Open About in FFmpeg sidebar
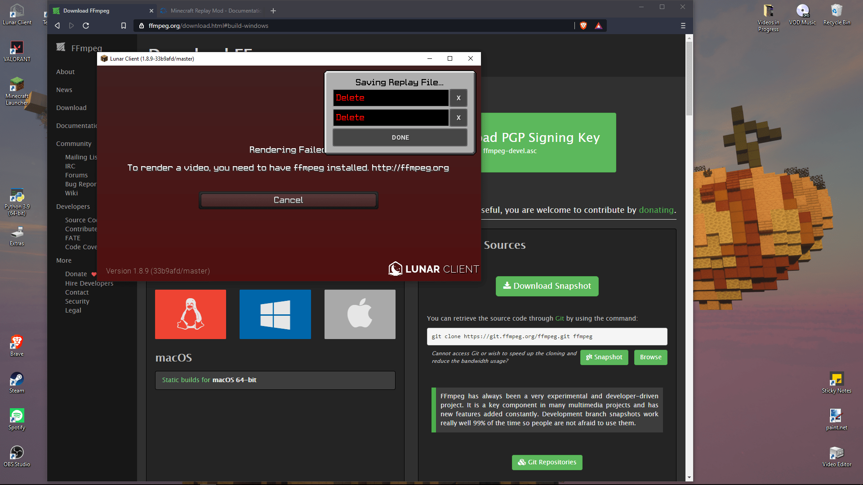The height and width of the screenshot is (485, 863). (65, 72)
